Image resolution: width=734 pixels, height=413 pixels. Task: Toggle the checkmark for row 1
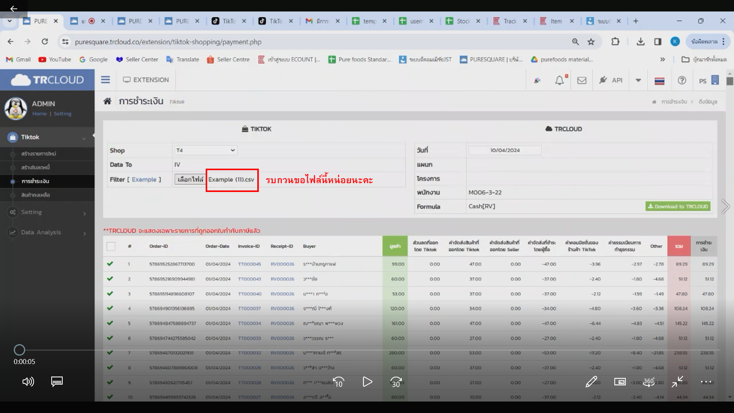[x=110, y=264]
